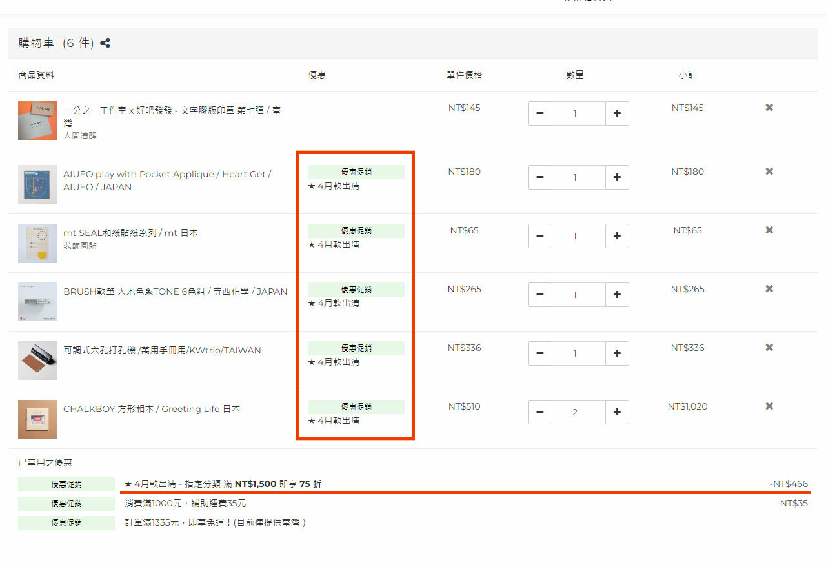Open the 可調式六孔打孔機 product link
Viewport: 826px width, 565px height.
162,350
